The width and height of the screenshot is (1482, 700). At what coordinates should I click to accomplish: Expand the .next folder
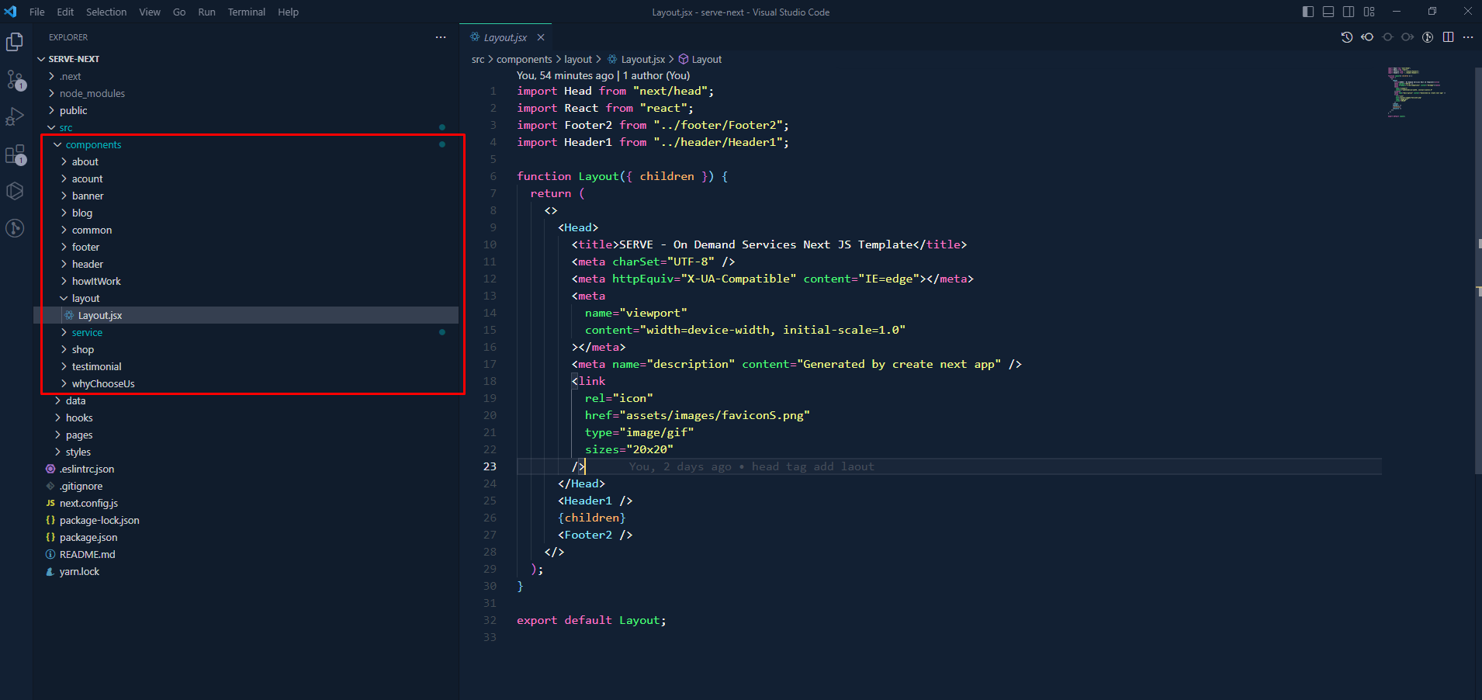[x=246, y=76]
